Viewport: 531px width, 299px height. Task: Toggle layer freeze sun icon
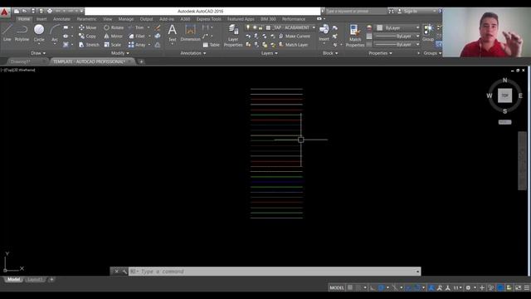pyautogui.click(x=255, y=27)
